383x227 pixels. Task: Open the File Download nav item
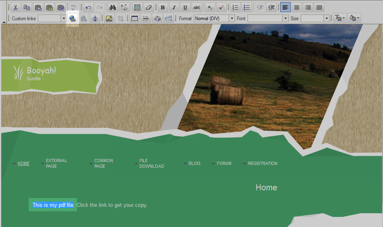pos(151,163)
